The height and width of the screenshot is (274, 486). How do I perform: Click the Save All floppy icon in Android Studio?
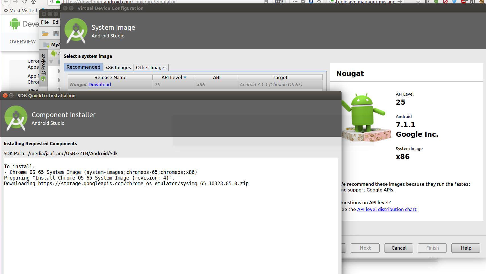click(x=56, y=33)
